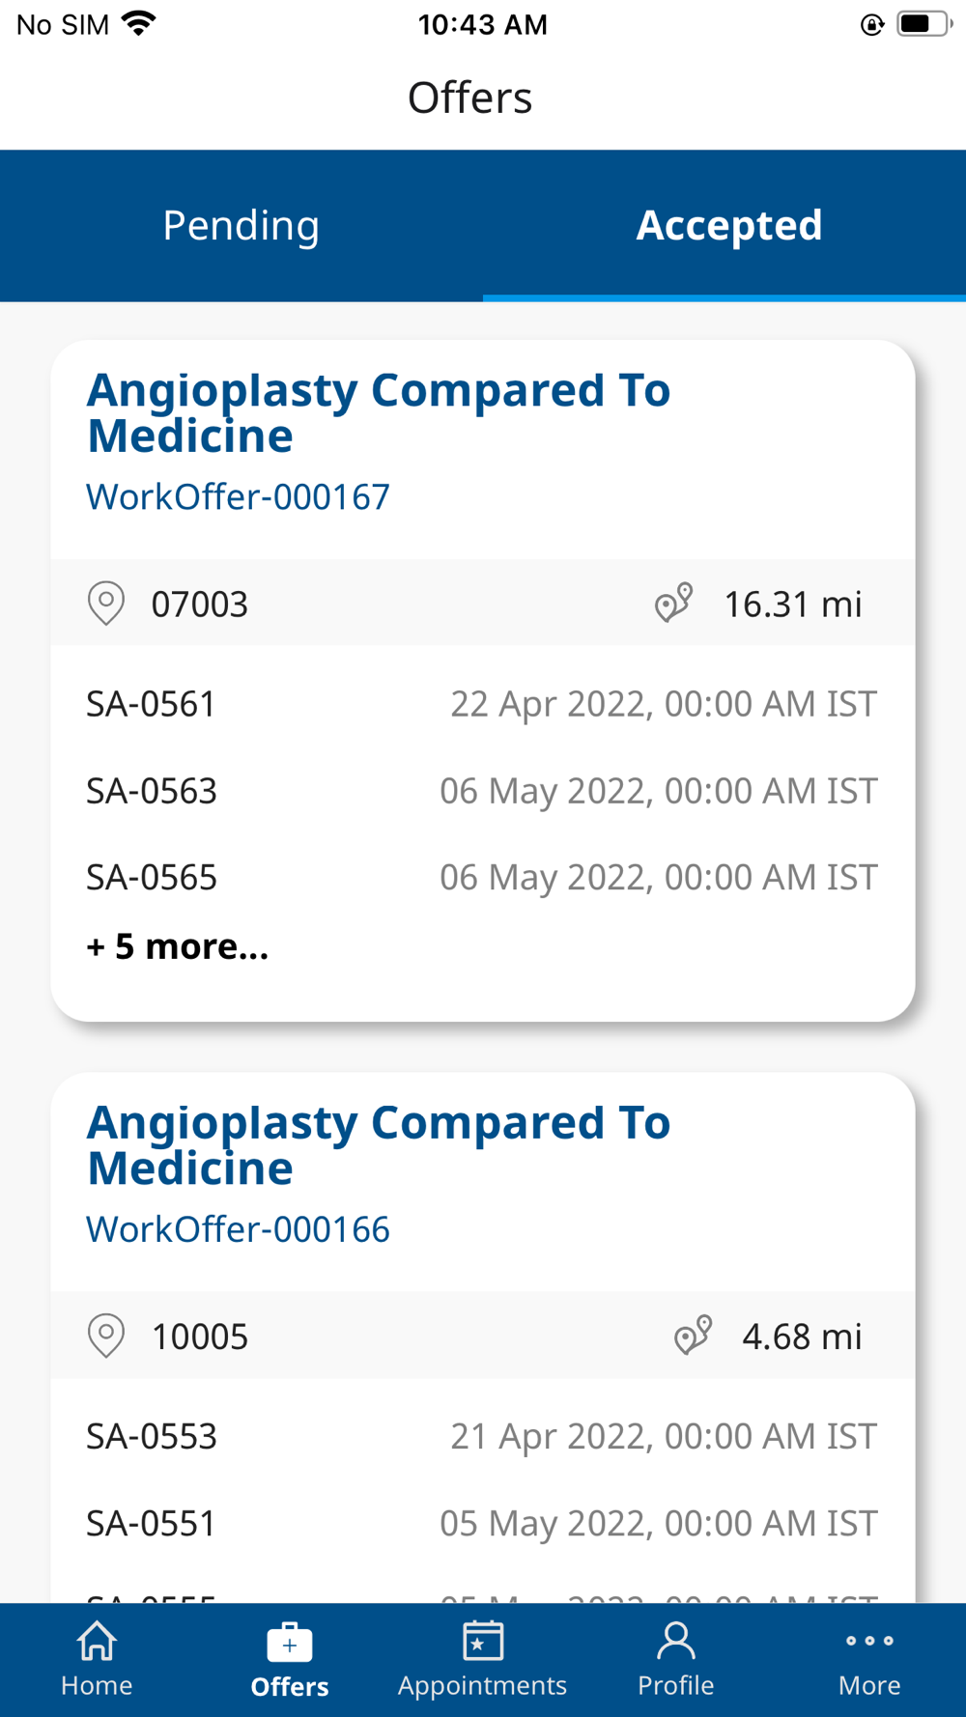Open the WorkOffer-000167 link
Viewport: 966px width, 1717px height.
pos(238,497)
